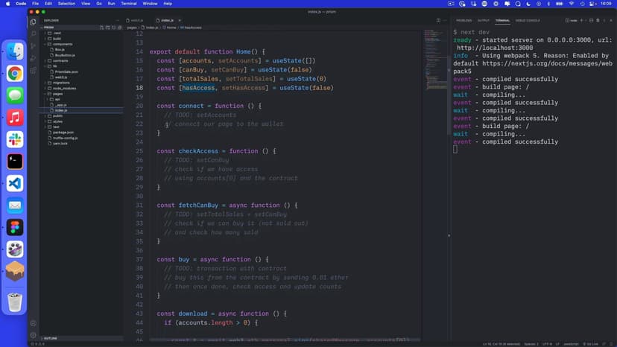Open the Extensions view in activity bar
Screen dimensions: 617x347
tap(34, 71)
